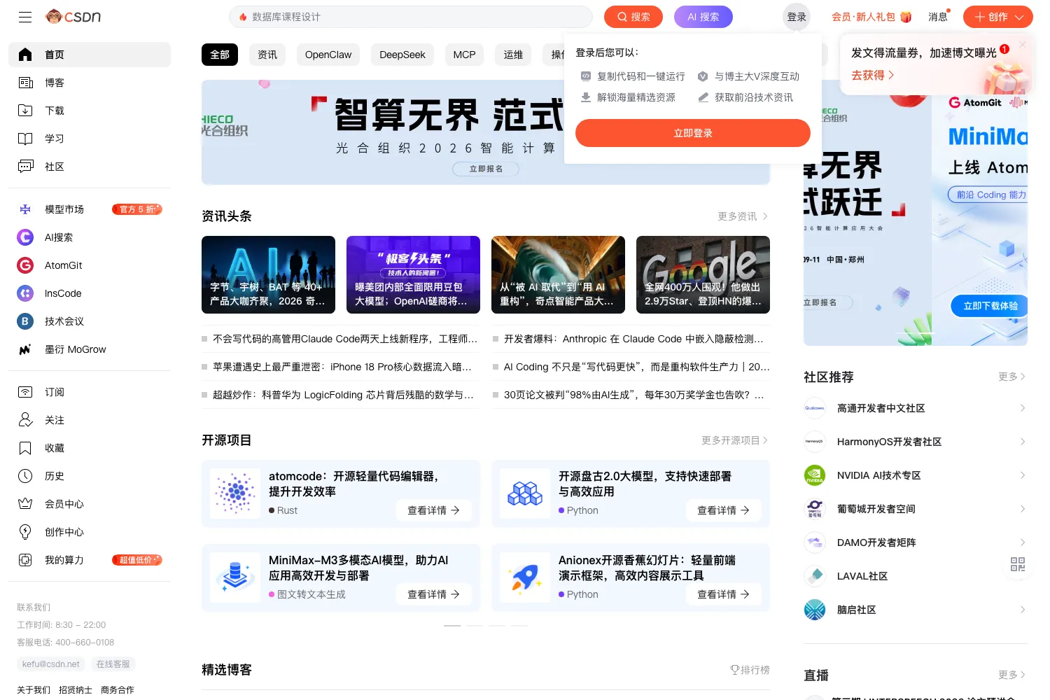The image size is (1050, 700).
Task: Select the first carousel page indicator
Action: point(452,625)
